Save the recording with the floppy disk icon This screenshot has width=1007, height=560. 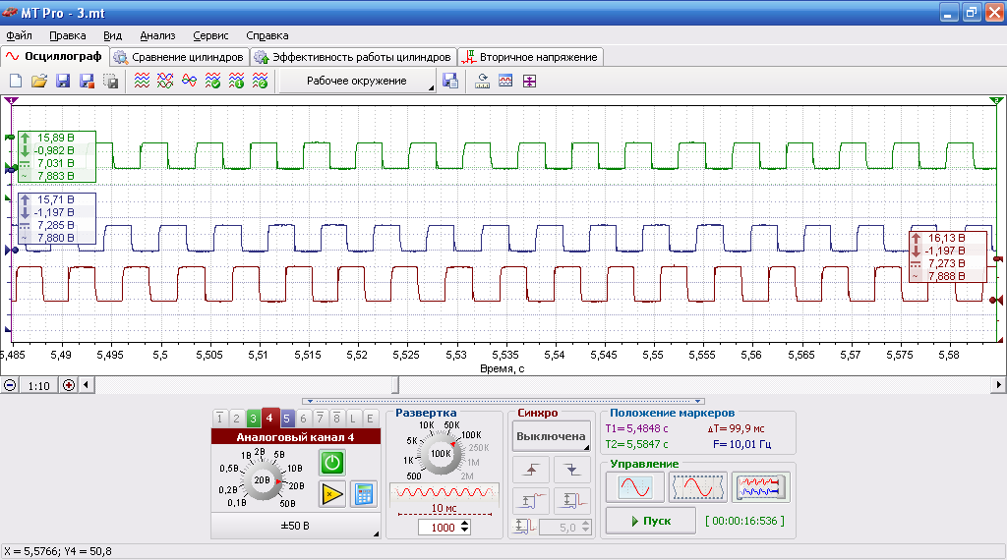click(x=63, y=81)
